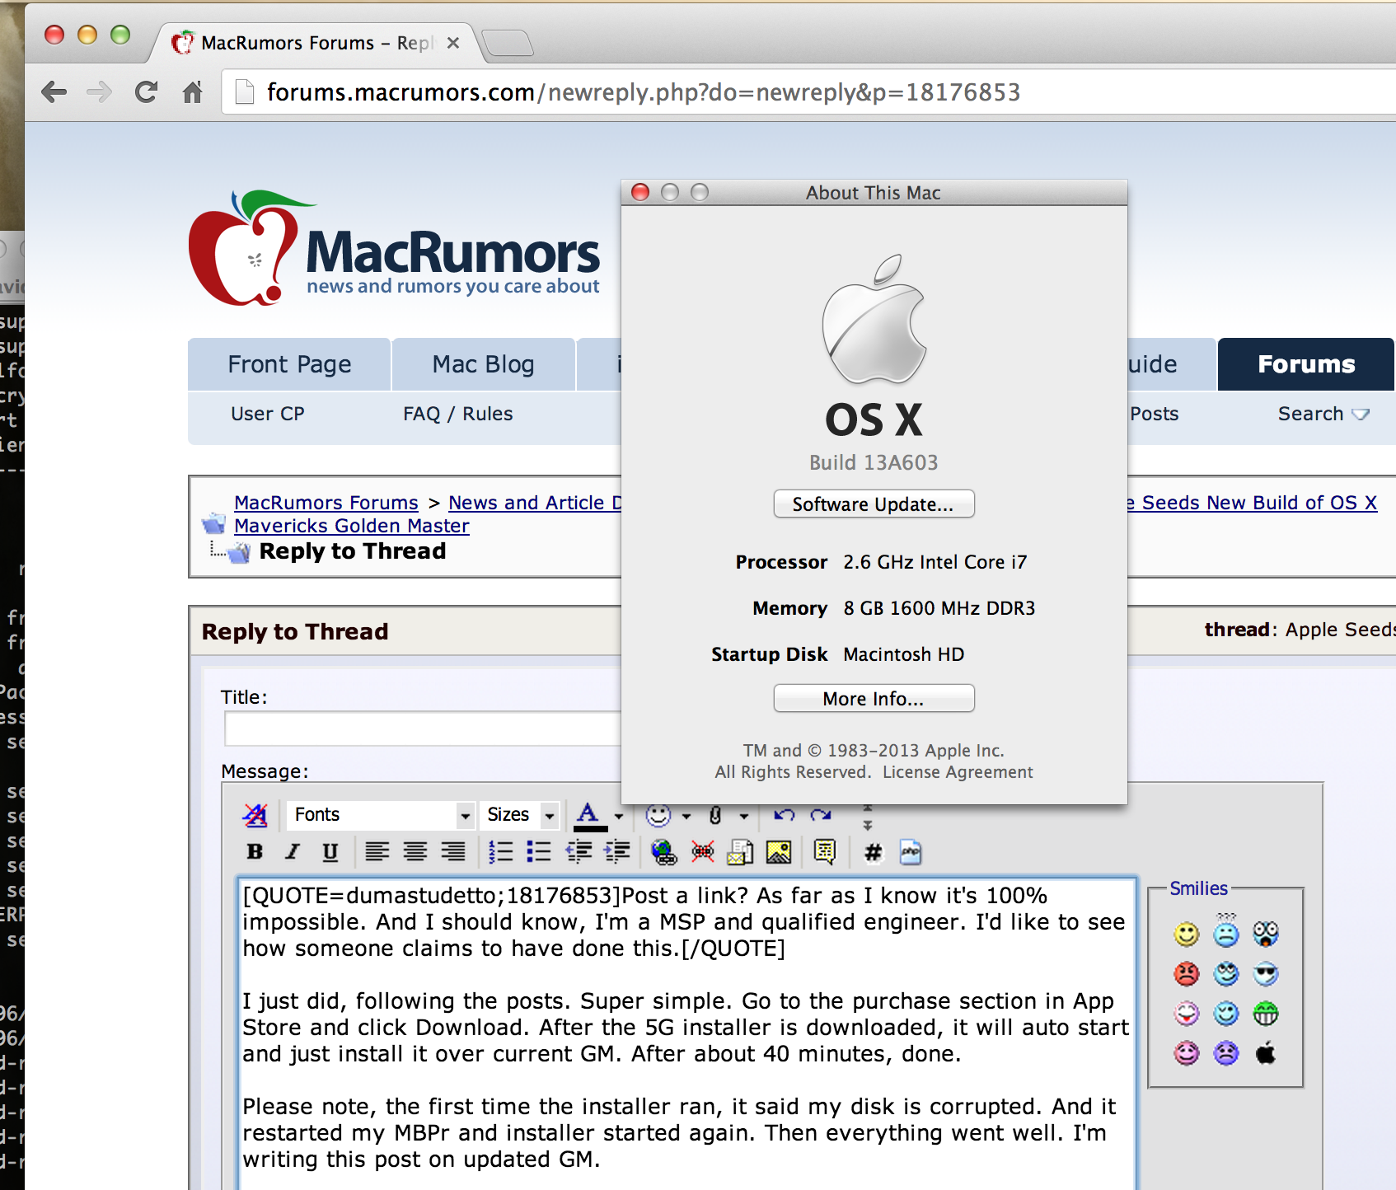The height and width of the screenshot is (1190, 1396).
Task: Go back using browser back arrow
Action: point(54,92)
